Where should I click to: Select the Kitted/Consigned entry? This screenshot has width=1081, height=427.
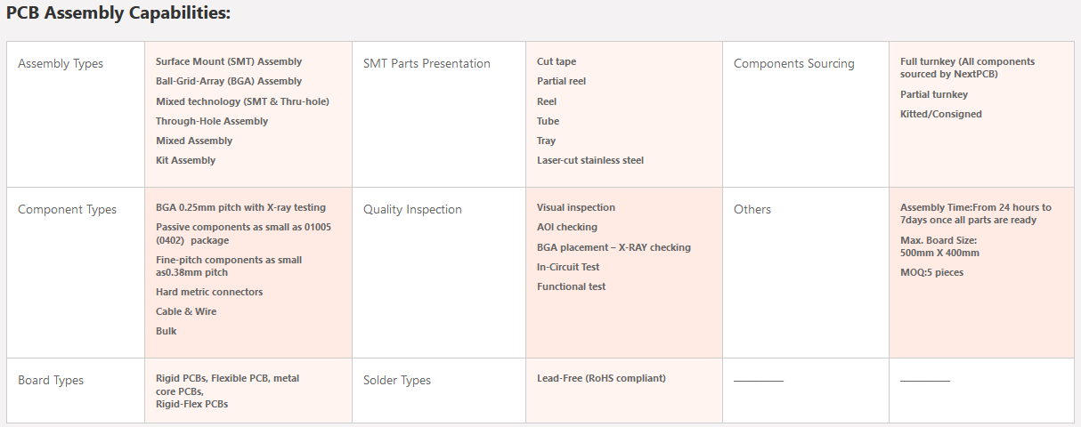click(x=941, y=114)
